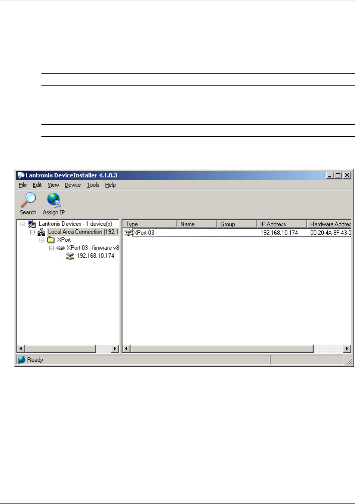The width and height of the screenshot is (355, 504).
Task: Click the DeviceInstaller title bar app icon
Action: click(x=21, y=175)
